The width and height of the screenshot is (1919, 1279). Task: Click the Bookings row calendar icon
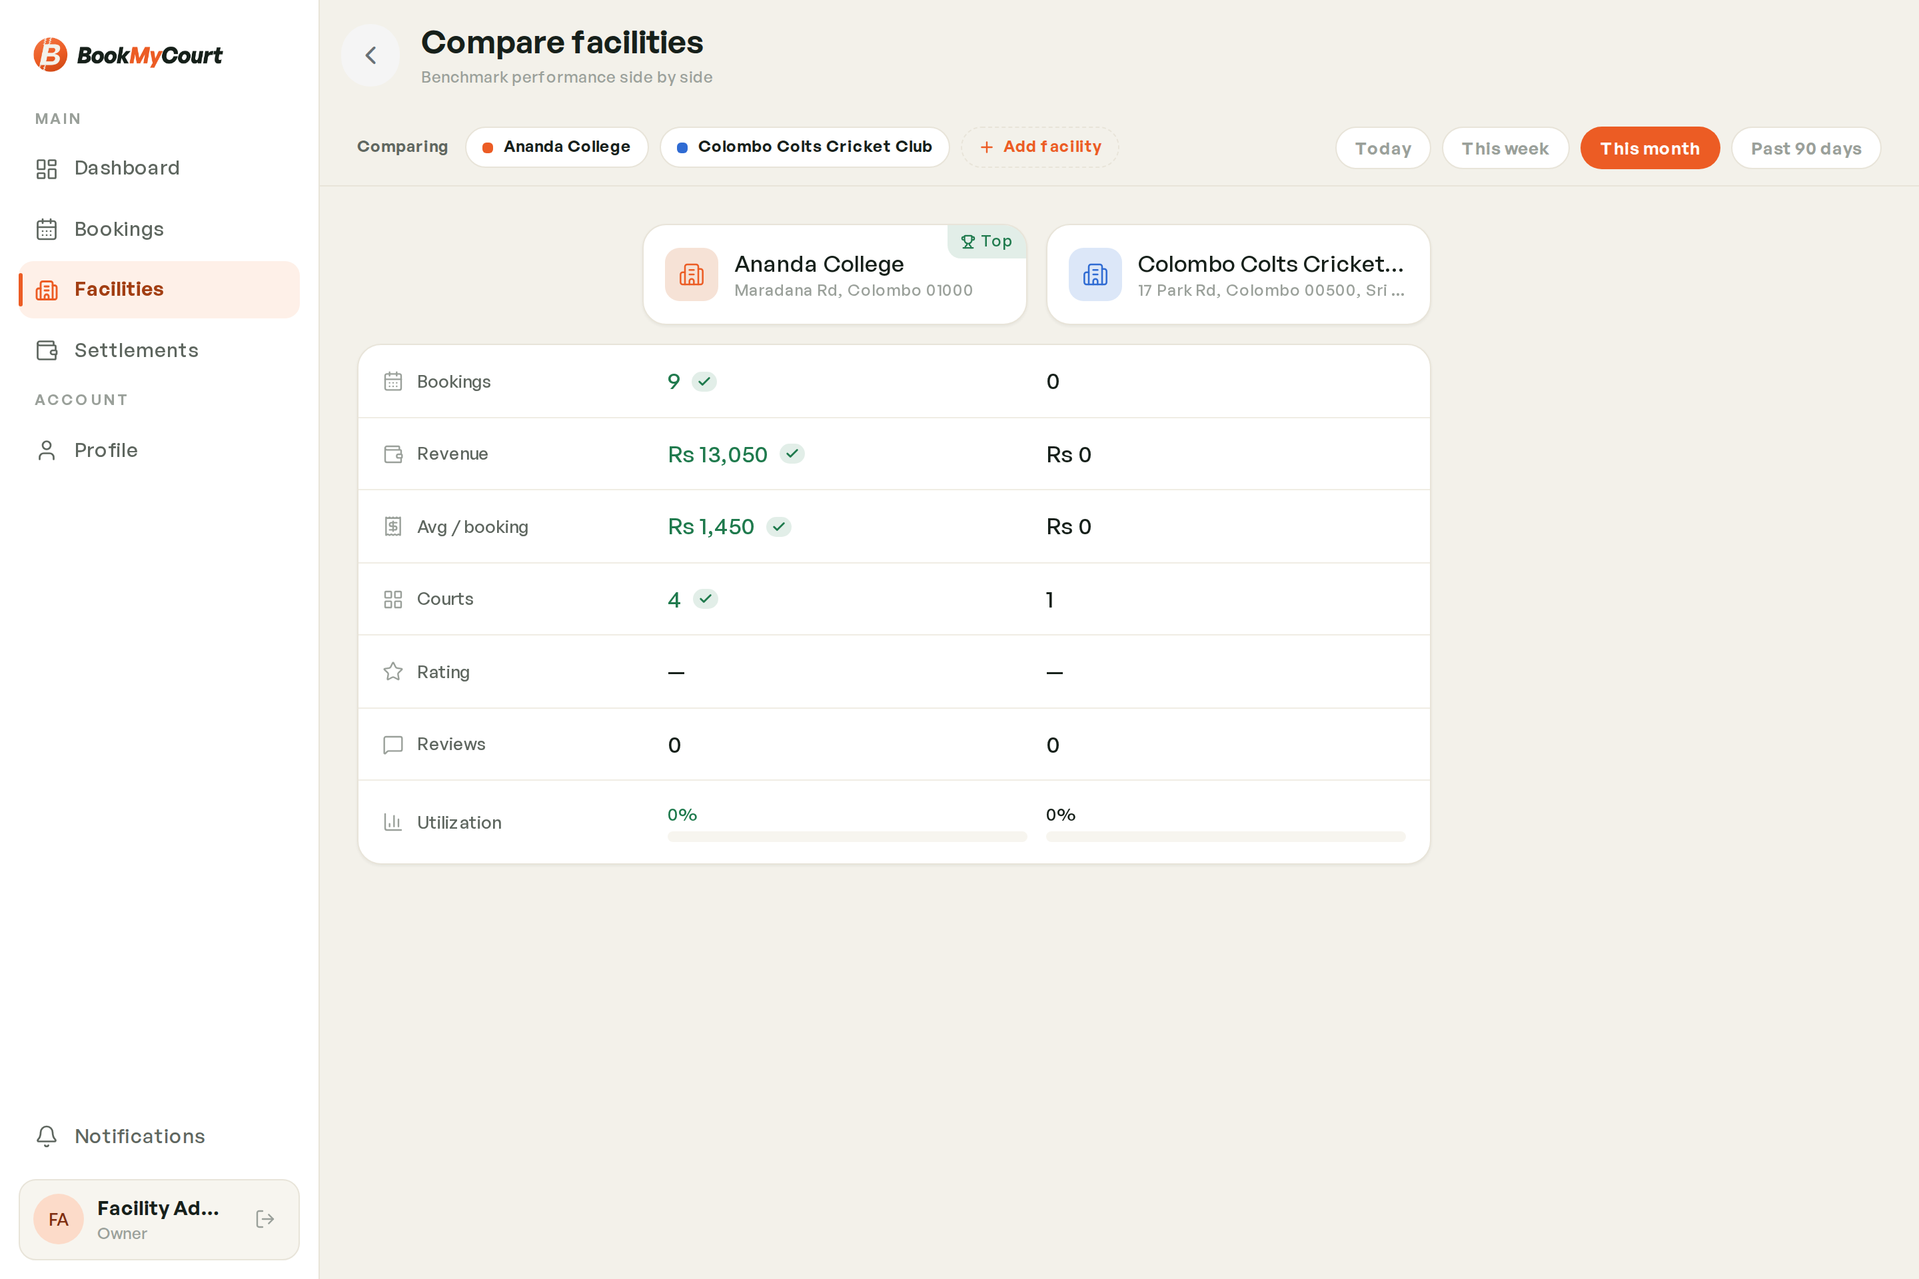pos(393,382)
